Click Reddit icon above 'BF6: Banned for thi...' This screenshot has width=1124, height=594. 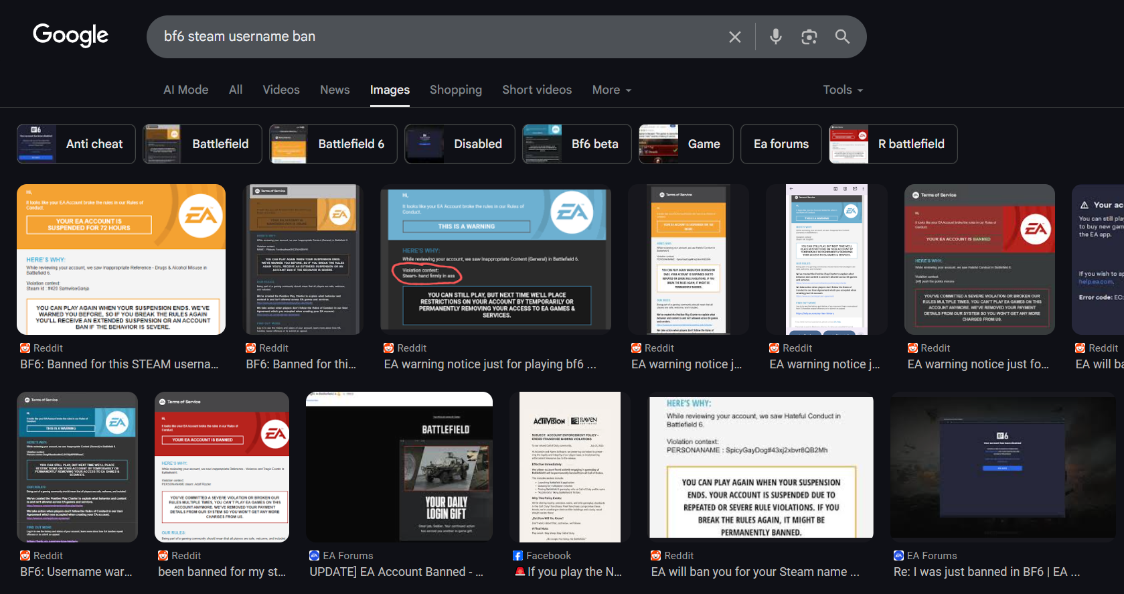click(x=251, y=348)
